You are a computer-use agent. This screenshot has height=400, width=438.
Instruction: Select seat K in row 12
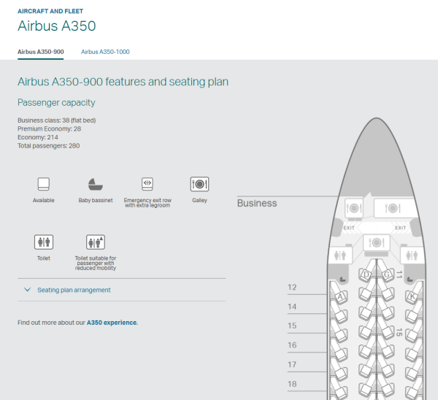click(411, 295)
